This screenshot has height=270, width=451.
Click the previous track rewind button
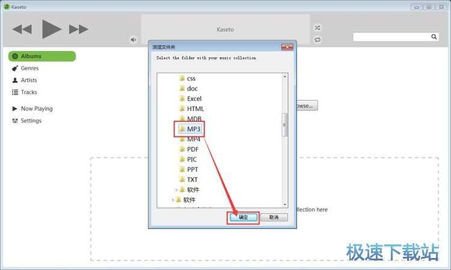click(x=22, y=29)
